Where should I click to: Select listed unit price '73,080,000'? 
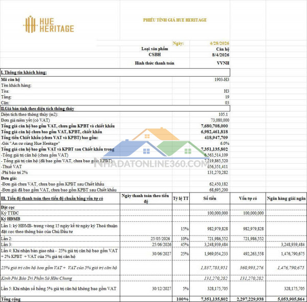point(220,120)
